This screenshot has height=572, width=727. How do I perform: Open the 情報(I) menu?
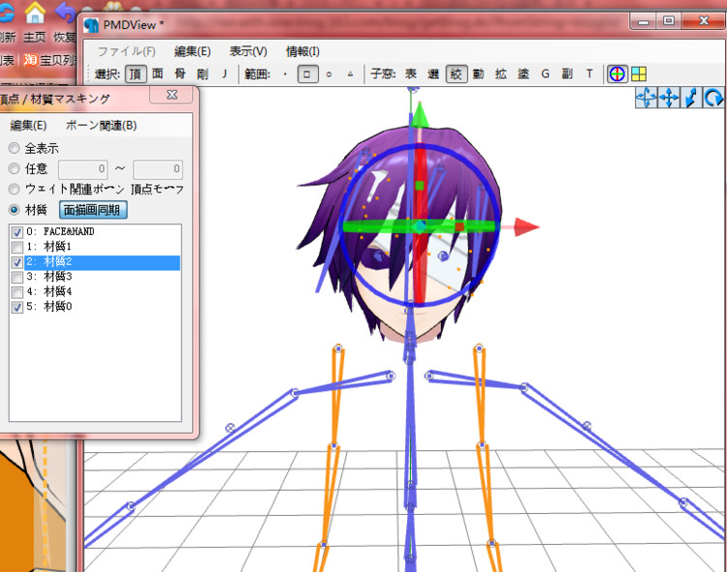[x=302, y=51]
